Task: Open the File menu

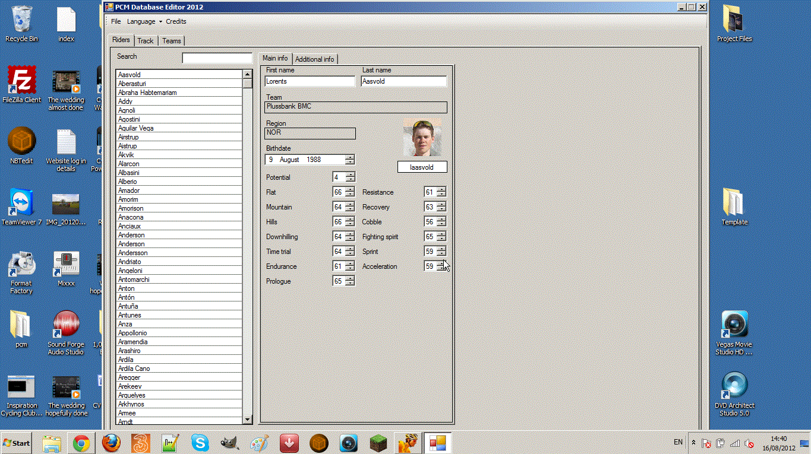Action: click(x=116, y=21)
